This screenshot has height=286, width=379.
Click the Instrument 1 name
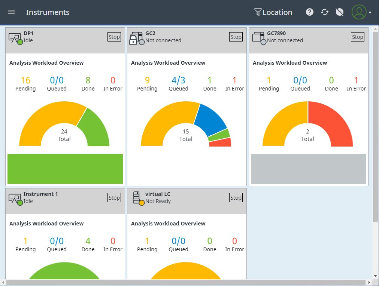pos(40,194)
